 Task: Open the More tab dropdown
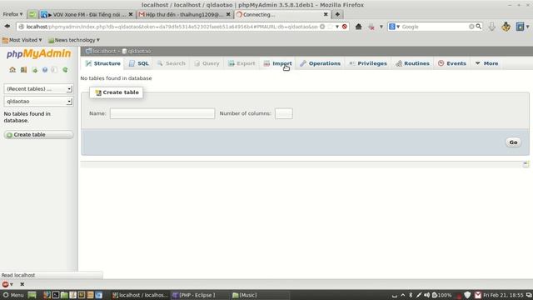pyautogui.click(x=486, y=63)
